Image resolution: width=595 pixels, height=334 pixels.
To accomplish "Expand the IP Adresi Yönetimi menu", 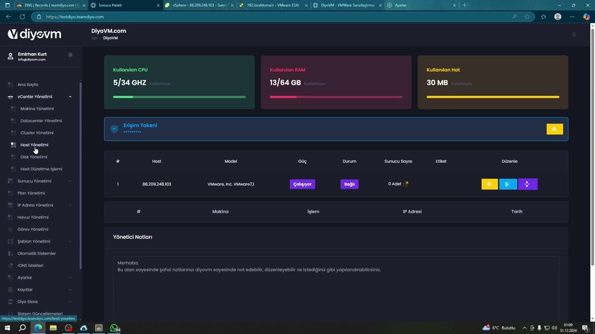I will pyautogui.click(x=70, y=205).
